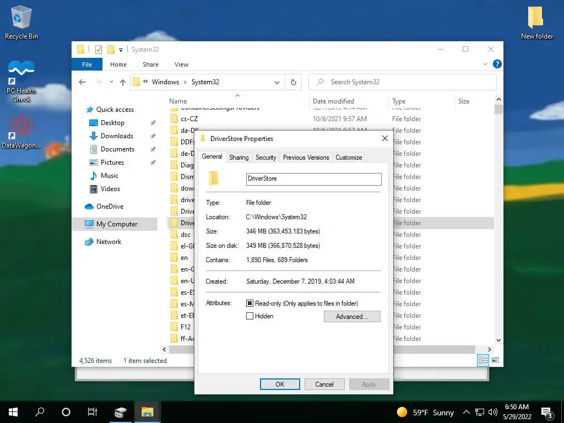Open the weather 59°F Sunny widget
The height and width of the screenshot is (423, 564).
tap(425, 412)
